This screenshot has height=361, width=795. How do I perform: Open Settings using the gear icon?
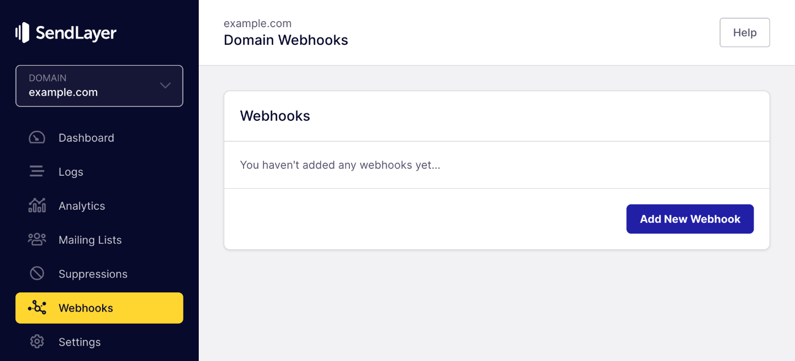[36, 341]
